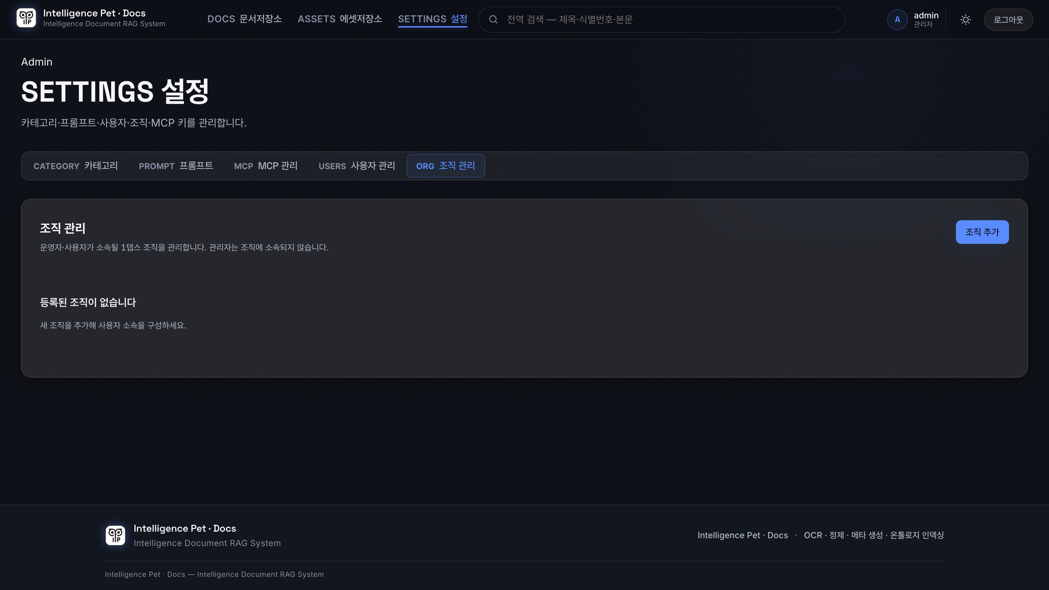The height and width of the screenshot is (590, 1049).
Task: Click the footer Intelligence Pet logo
Action: pos(115,535)
